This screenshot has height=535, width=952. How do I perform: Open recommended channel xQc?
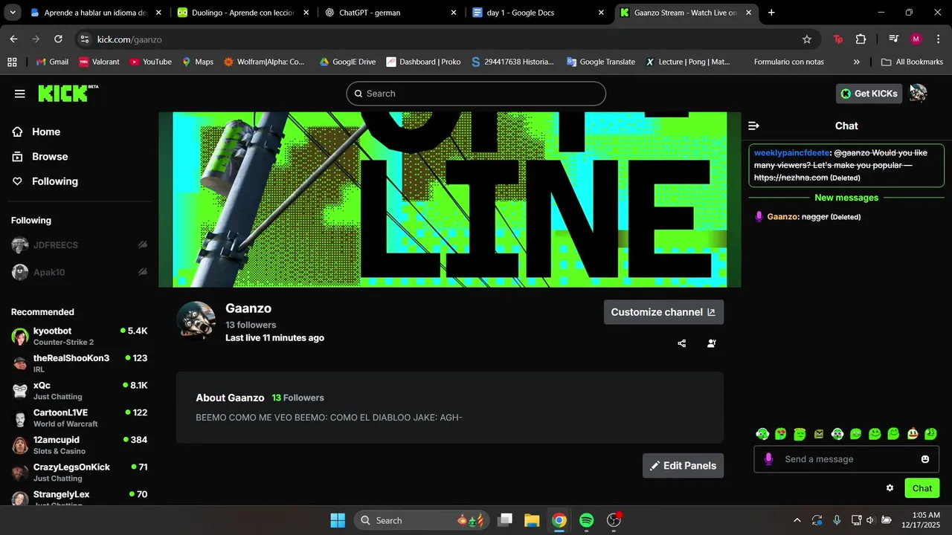click(x=79, y=391)
